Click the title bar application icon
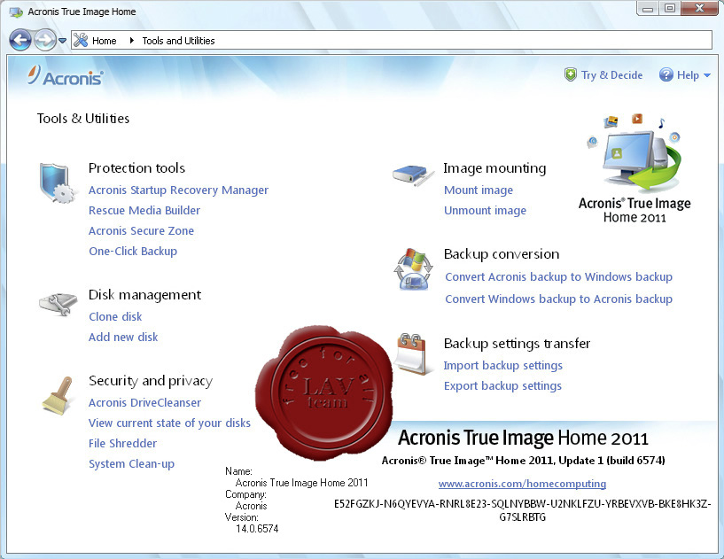The width and height of the screenshot is (724, 559). coord(16,12)
